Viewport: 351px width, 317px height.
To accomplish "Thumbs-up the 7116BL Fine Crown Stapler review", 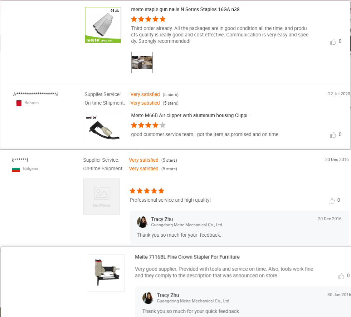I will 341,276.
